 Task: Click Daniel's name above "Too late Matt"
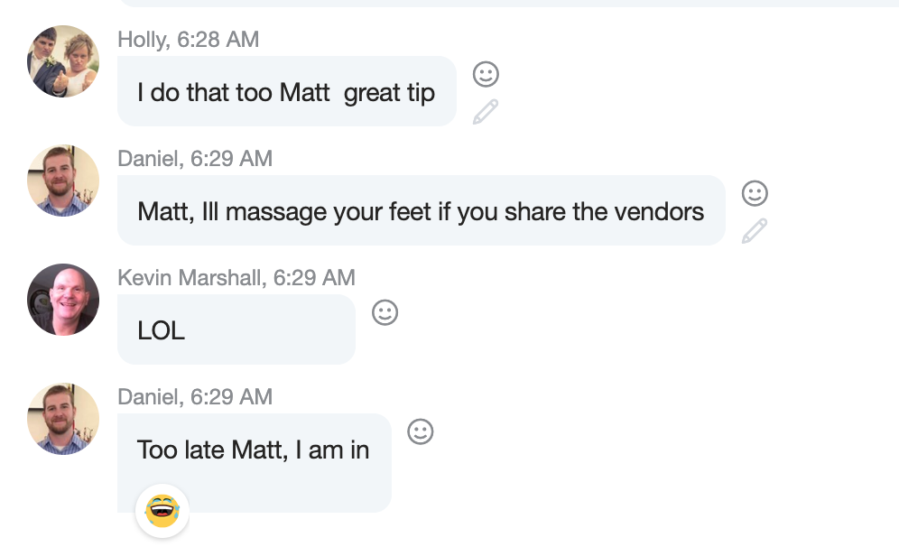(x=149, y=397)
